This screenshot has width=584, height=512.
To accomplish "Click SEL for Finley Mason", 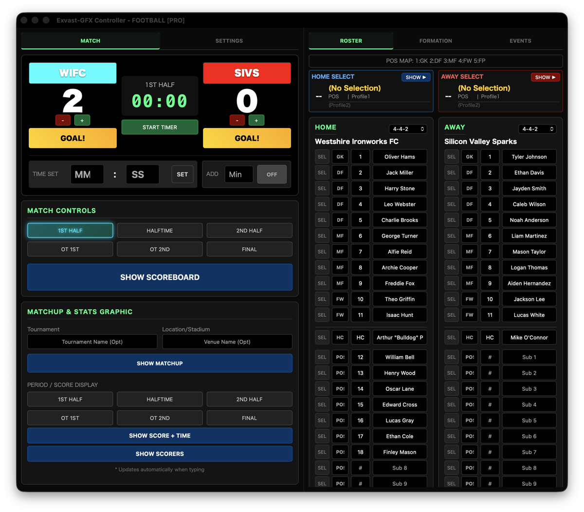I will [x=322, y=452].
